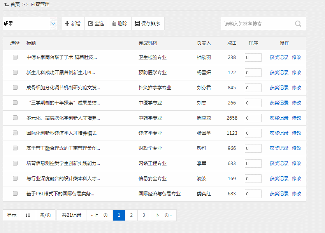Click the 排序 field in 杨雪妍 row
The height and width of the screenshot is (233, 325).
[x=253, y=72]
